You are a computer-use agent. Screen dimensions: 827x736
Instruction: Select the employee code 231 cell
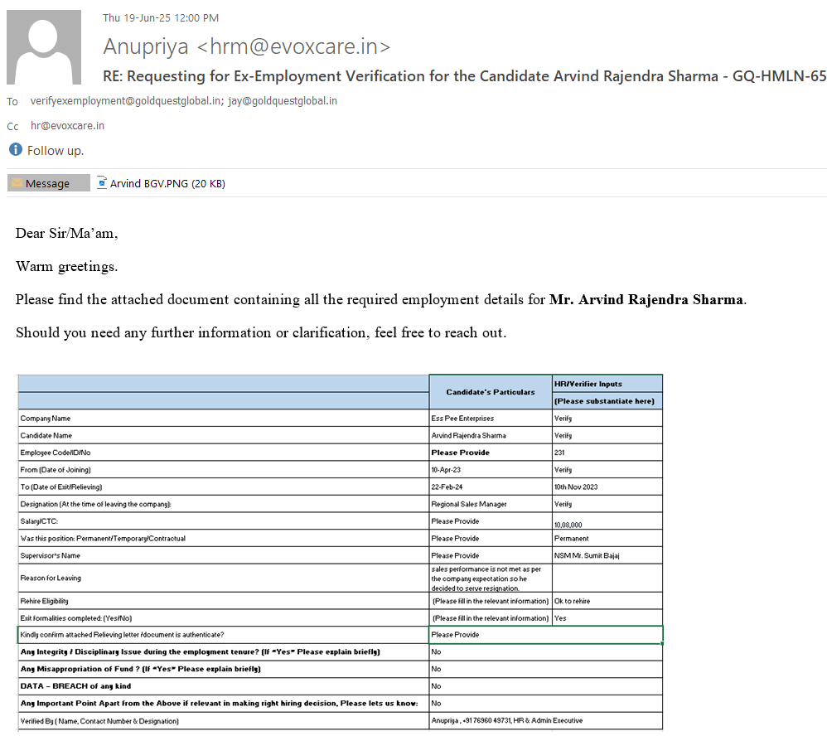560,453
